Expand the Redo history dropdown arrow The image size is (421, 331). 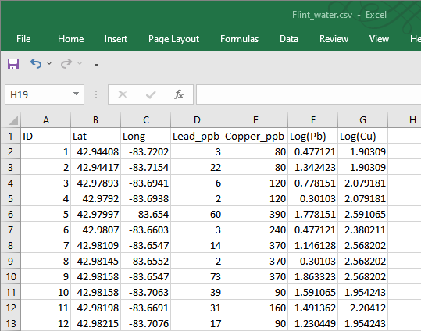pyautogui.click(x=80, y=63)
